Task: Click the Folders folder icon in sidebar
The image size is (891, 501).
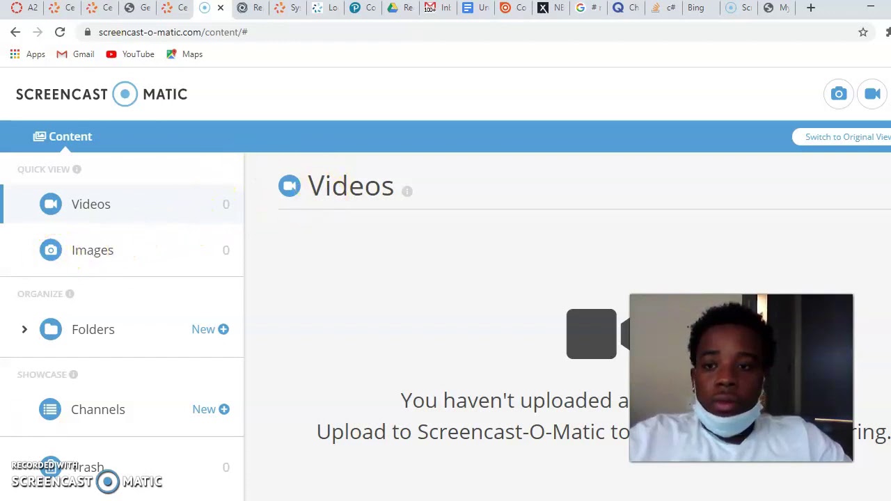Action: [50, 329]
